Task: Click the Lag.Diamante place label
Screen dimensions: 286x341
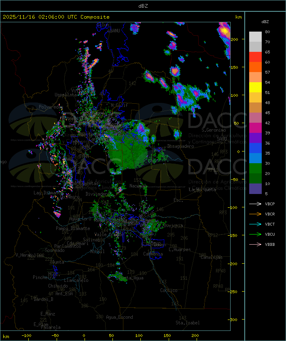Action: (x=48, y=193)
